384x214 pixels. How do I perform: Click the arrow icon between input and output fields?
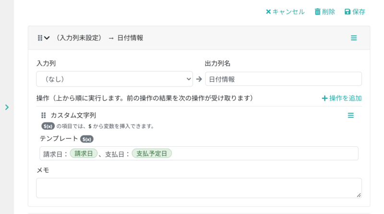pyautogui.click(x=199, y=79)
